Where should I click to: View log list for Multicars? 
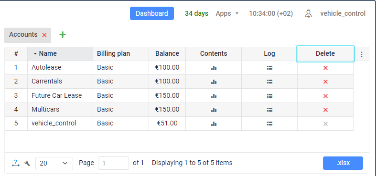269,110
